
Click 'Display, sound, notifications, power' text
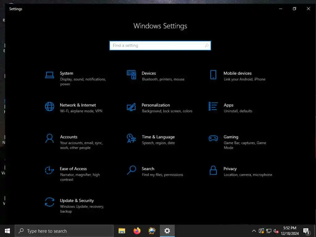83,81
